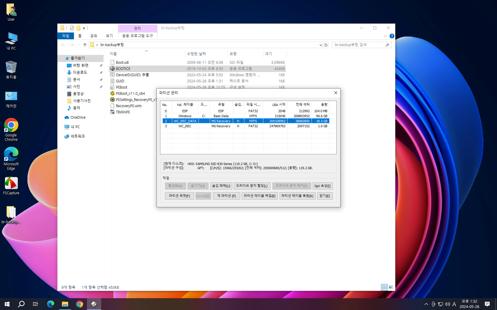497x310 pixels.
Task: Click 파티션 포맷(F) button
Action: coord(179,196)
